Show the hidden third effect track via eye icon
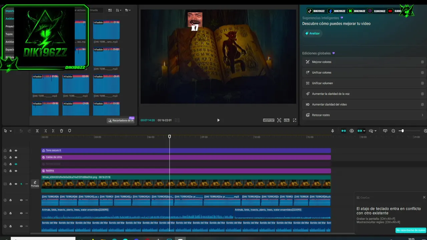Viewport: 427px width, 240px height. pos(16,164)
